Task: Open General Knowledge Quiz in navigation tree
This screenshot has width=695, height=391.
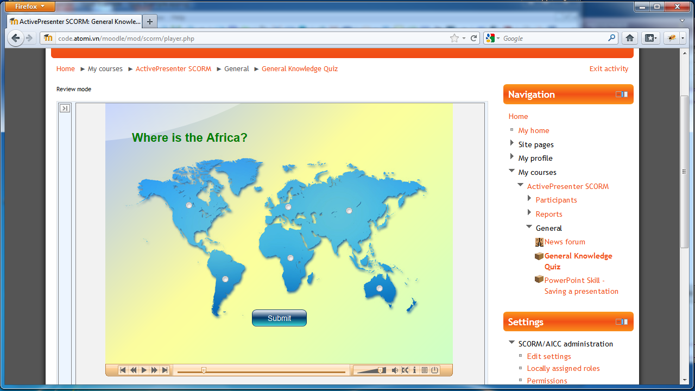Action: [x=578, y=261]
